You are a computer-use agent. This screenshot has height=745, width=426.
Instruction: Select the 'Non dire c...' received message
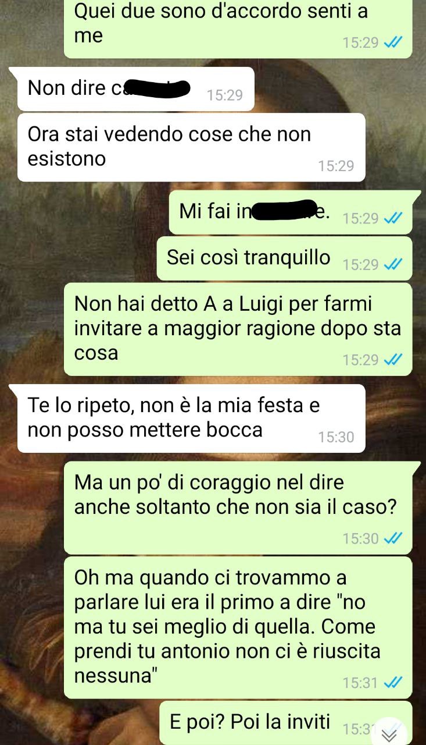tap(136, 89)
